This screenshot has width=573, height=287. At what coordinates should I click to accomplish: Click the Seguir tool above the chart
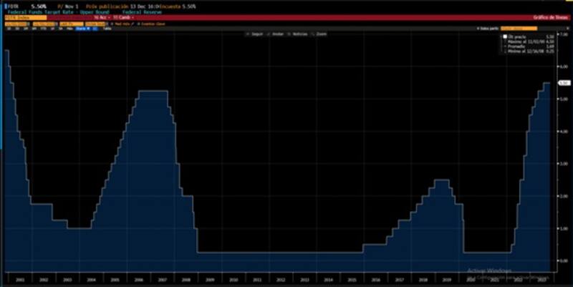click(x=255, y=34)
